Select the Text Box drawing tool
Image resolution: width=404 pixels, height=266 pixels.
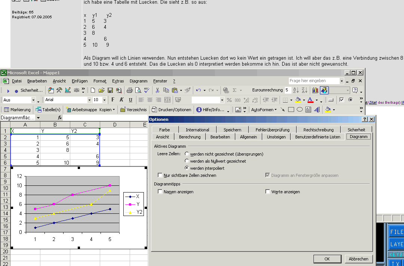(x=308, y=110)
